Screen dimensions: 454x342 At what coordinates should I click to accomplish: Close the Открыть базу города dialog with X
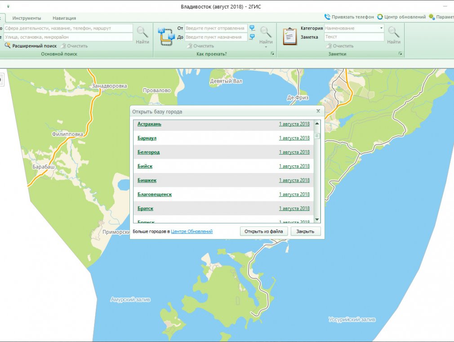click(318, 111)
